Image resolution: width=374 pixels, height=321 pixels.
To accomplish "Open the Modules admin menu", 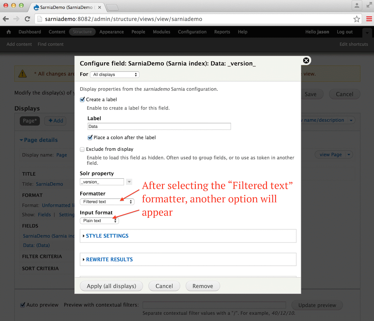I will pos(161,32).
